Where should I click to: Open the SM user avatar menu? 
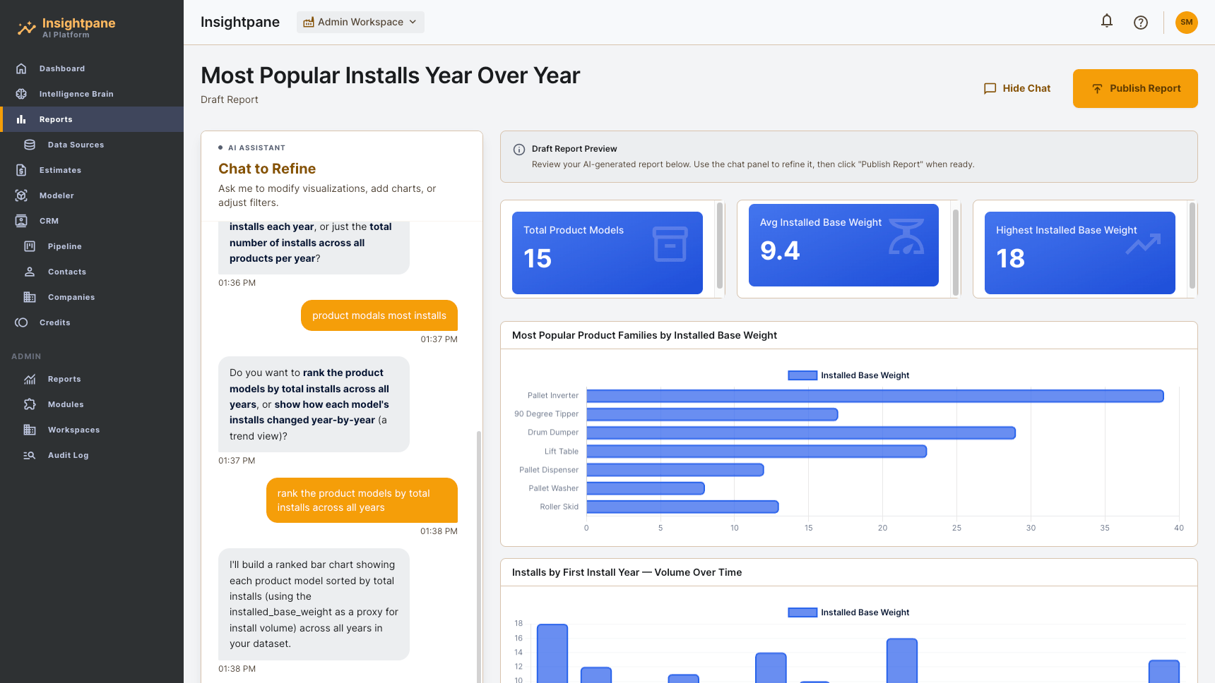[1187, 23]
